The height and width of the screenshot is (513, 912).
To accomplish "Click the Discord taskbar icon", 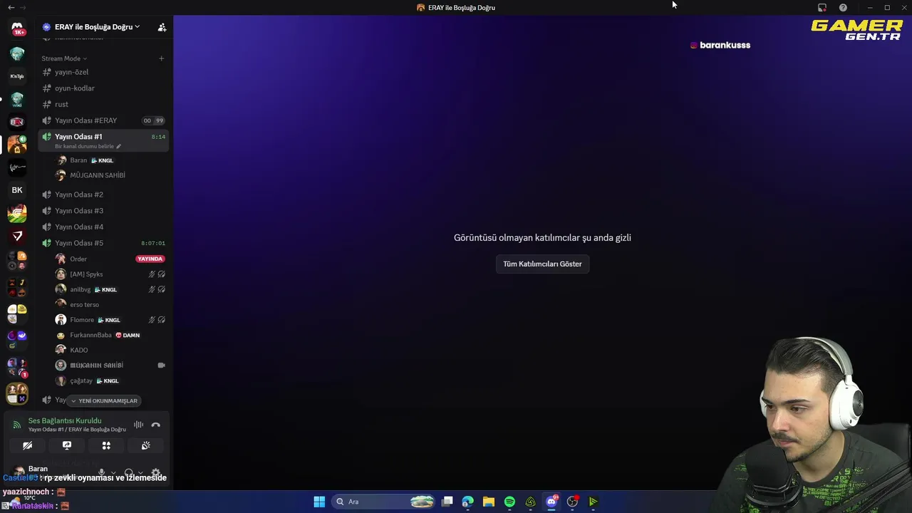I will click(551, 502).
